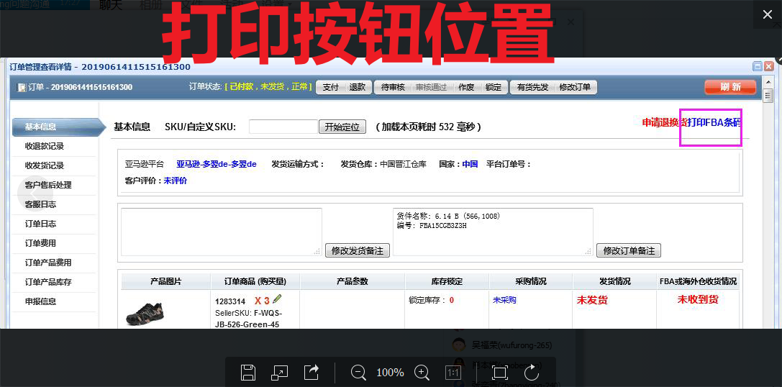Click the 打印FBA条码 link
Screen dimensions: 782x387
714,123
